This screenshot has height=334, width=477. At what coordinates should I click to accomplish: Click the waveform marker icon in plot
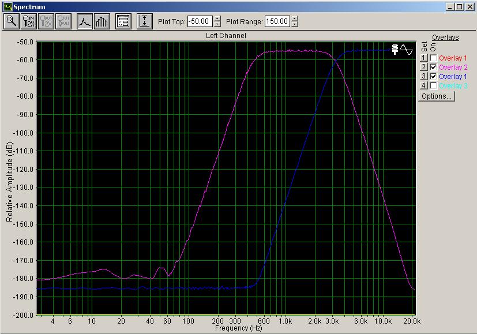pos(407,49)
